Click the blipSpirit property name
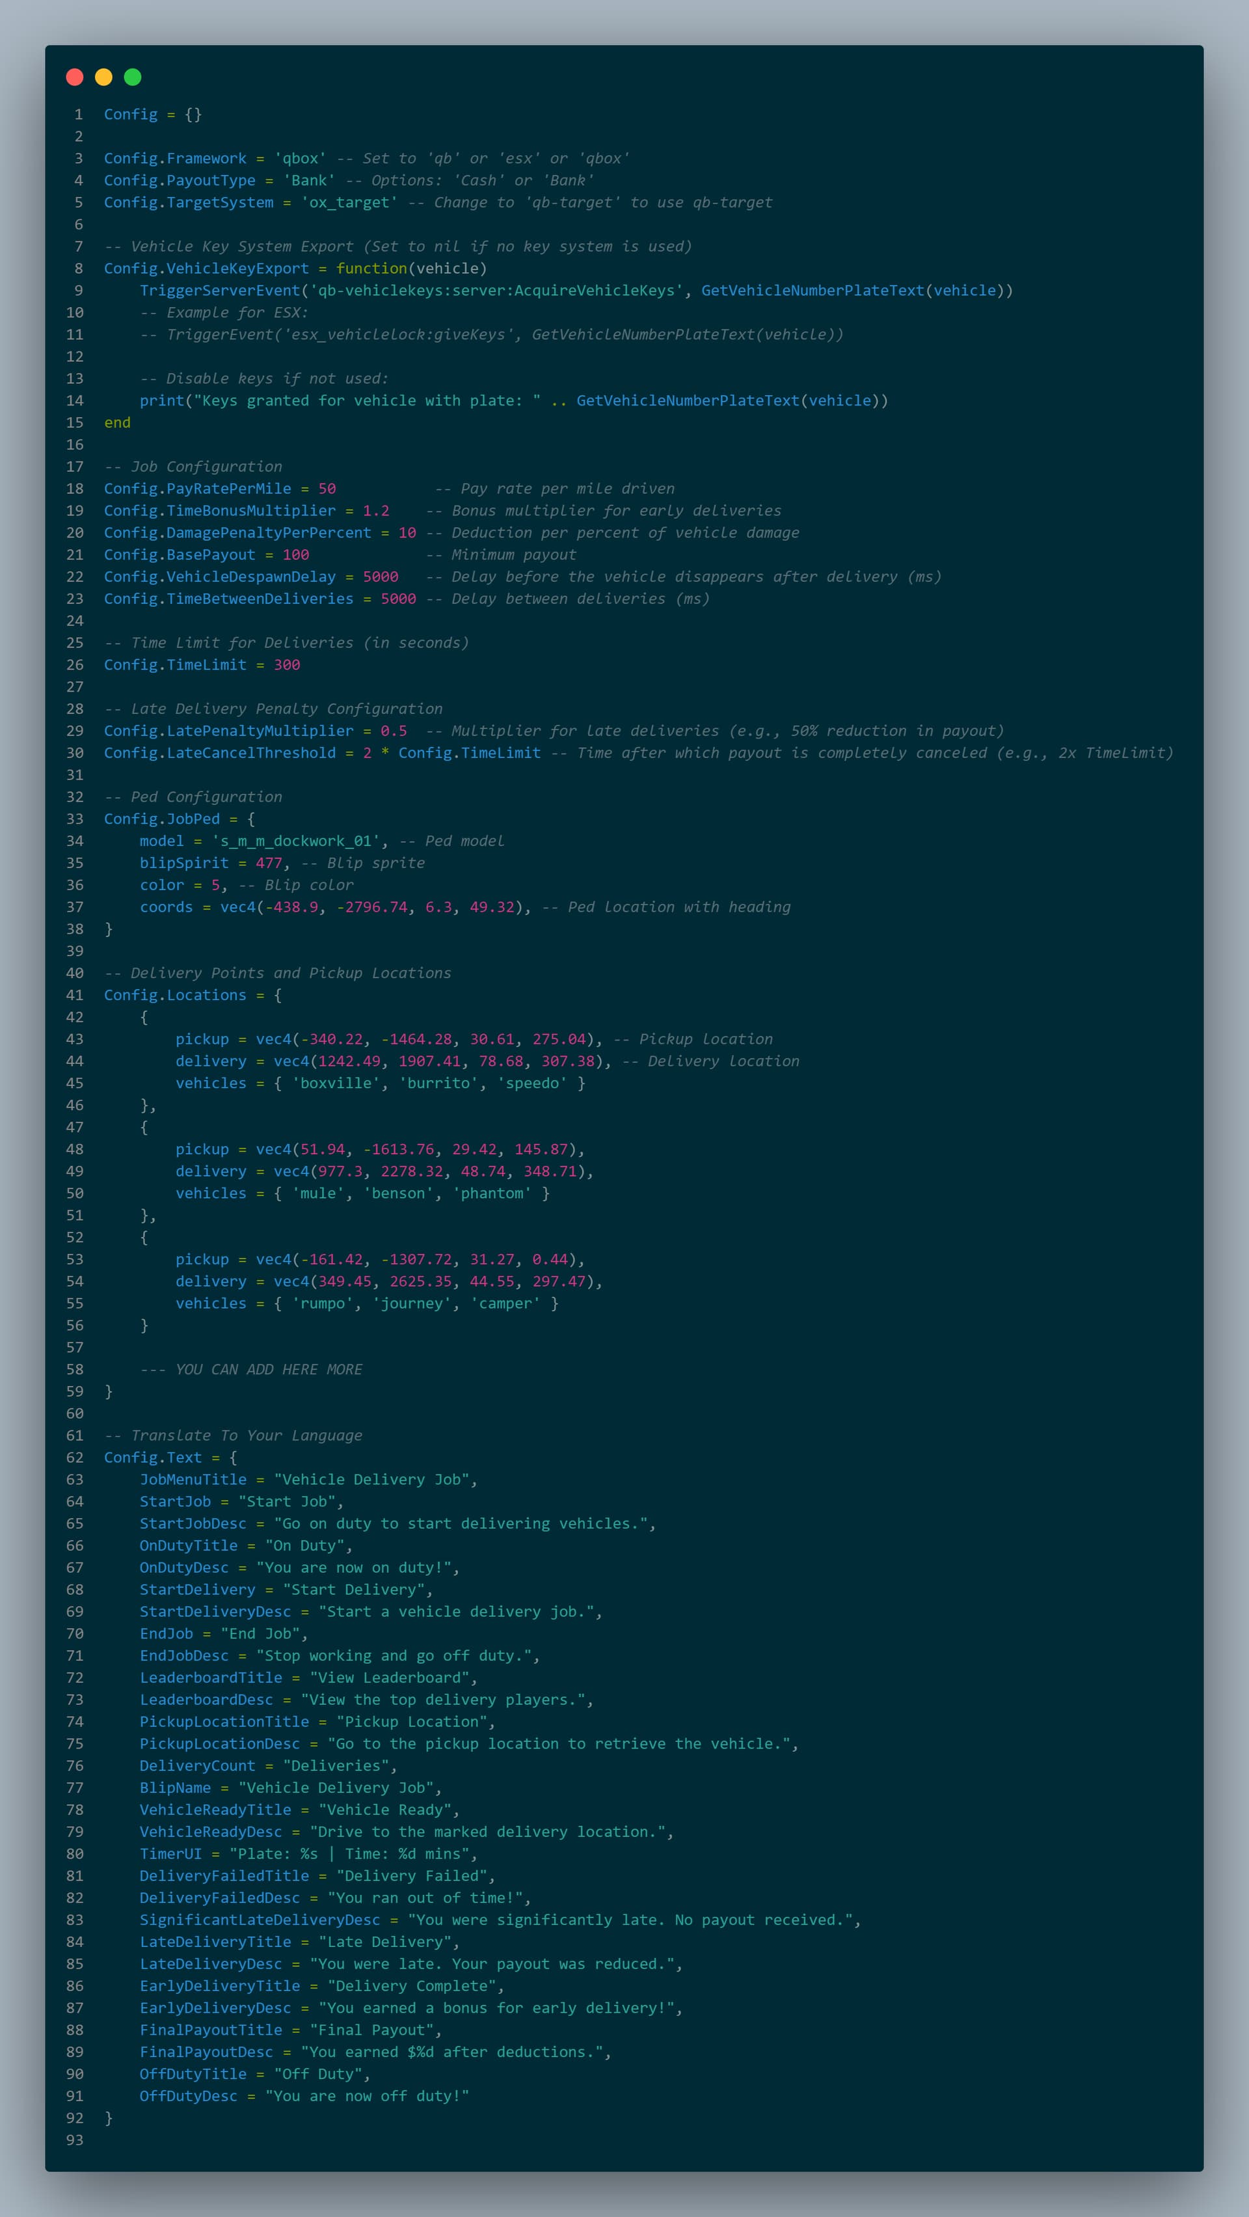The height and width of the screenshot is (2217, 1249). 184,864
